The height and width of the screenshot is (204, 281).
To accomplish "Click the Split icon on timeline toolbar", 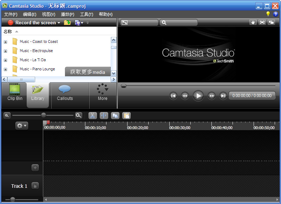I will (x=104, y=116).
